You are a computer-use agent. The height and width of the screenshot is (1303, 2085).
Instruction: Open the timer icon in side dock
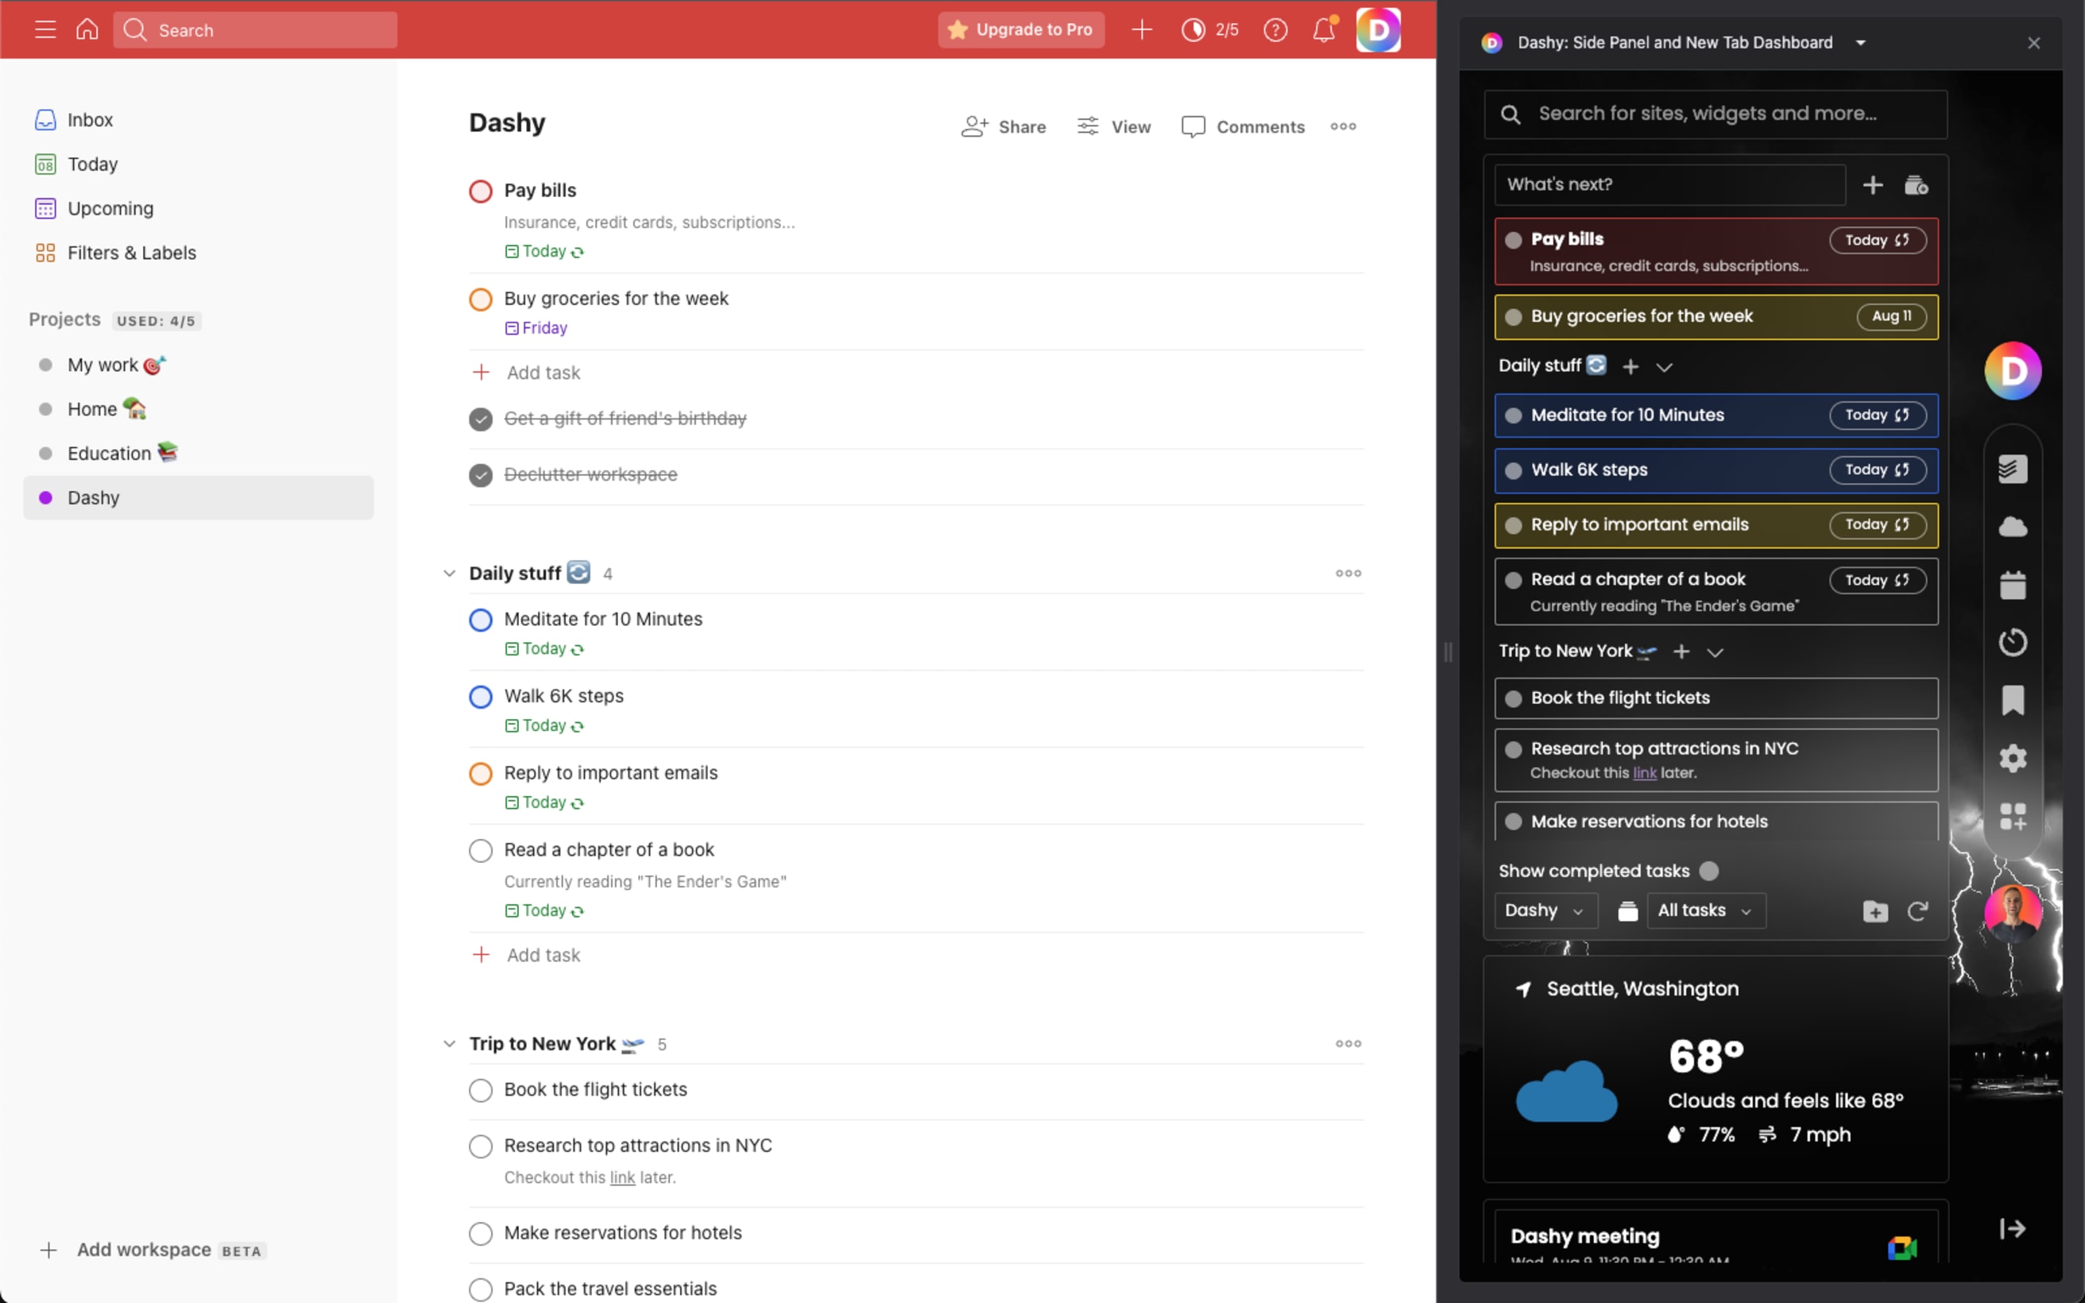click(2013, 642)
